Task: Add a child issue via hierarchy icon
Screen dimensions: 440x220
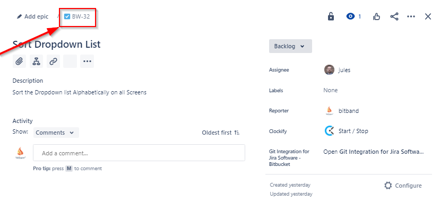Action: click(36, 61)
